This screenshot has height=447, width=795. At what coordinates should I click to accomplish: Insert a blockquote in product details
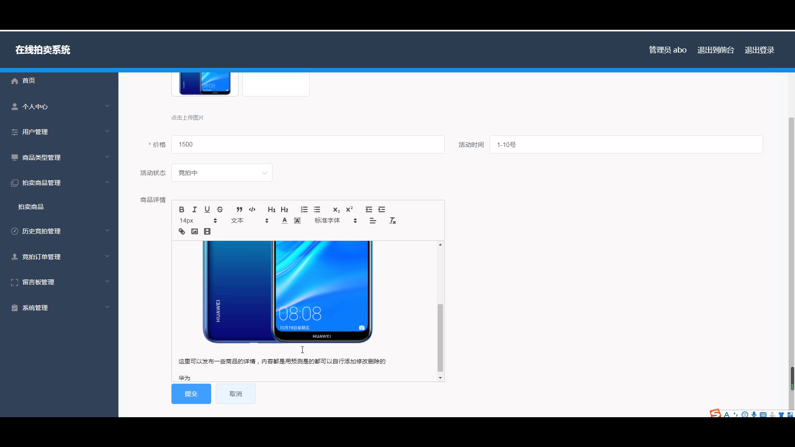[239, 209]
